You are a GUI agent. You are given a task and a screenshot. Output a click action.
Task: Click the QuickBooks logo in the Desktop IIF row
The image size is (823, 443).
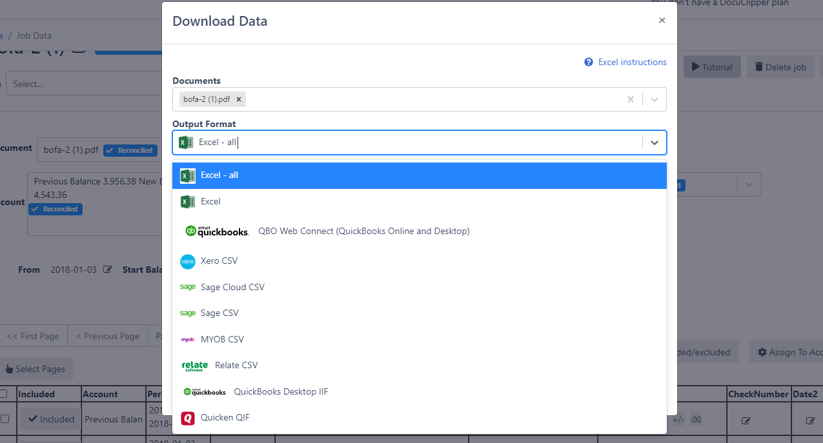click(205, 391)
